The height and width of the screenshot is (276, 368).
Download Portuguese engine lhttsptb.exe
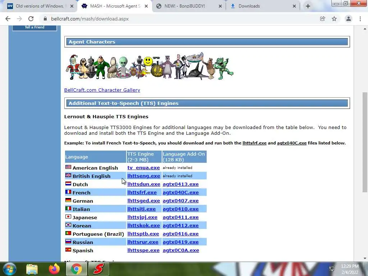click(x=143, y=234)
